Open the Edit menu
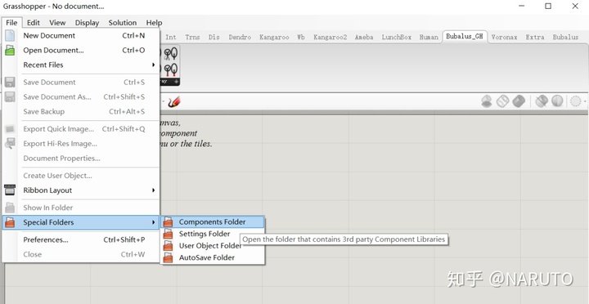The image size is (589, 304). coord(34,23)
